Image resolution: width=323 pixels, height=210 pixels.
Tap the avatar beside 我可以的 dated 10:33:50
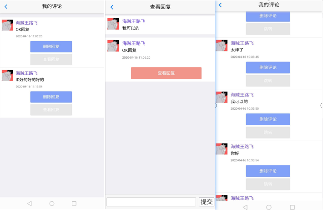222,97
